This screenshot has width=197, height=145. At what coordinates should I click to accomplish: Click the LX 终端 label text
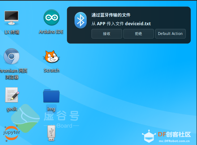(12, 32)
